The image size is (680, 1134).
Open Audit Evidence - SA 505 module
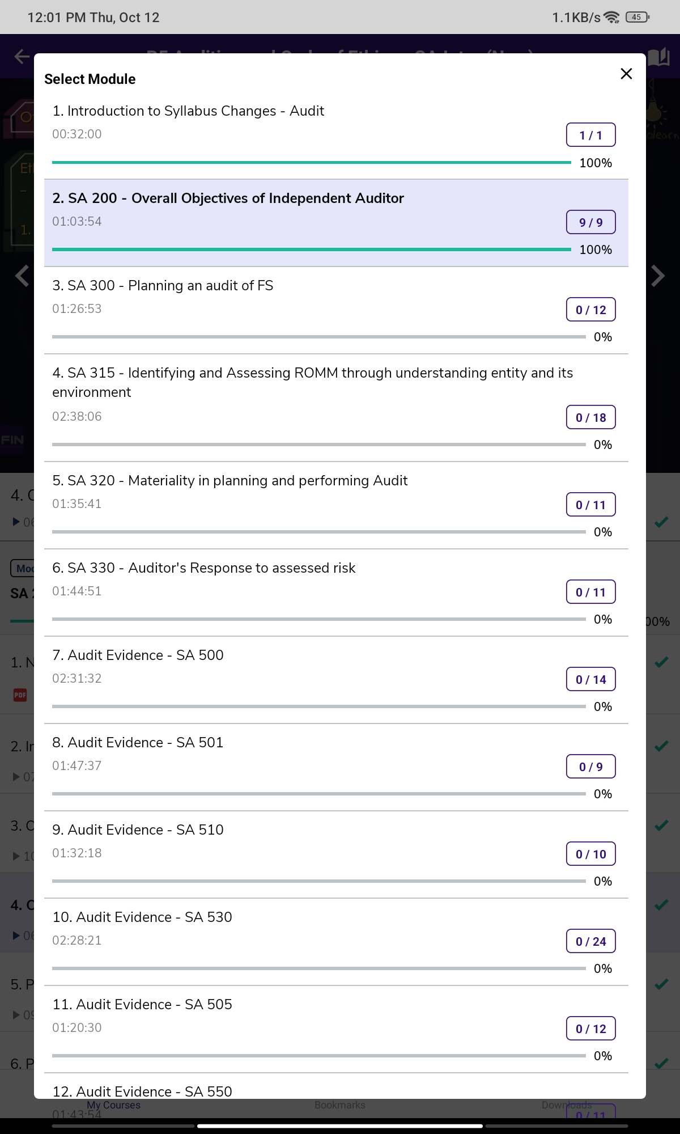(142, 1005)
